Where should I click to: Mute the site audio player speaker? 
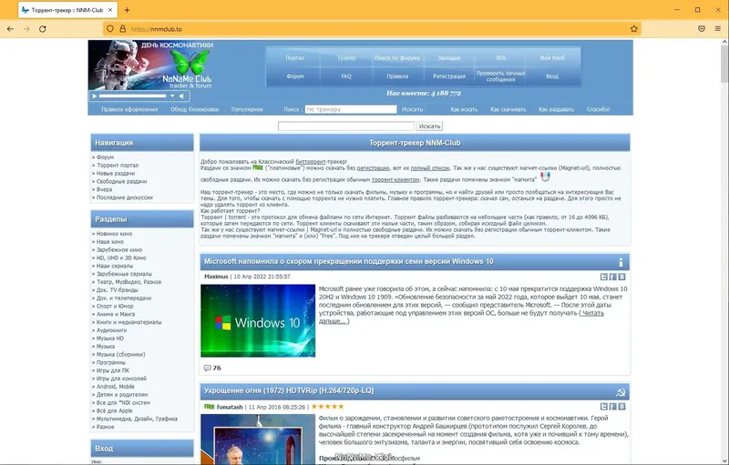point(181,96)
